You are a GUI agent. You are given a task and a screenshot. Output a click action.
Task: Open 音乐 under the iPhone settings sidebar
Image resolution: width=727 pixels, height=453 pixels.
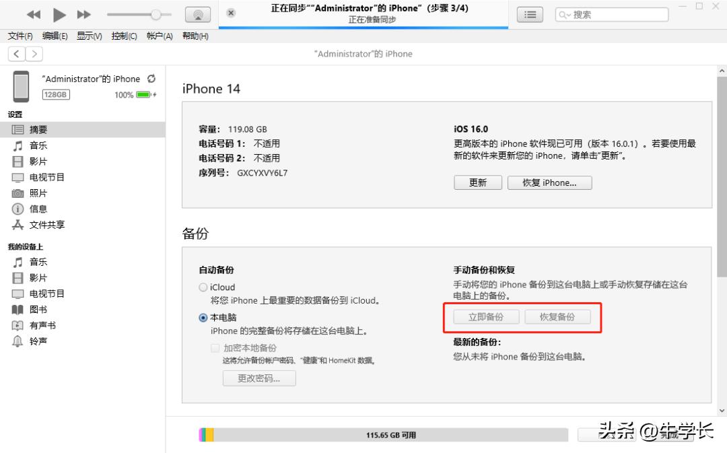tap(38, 145)
